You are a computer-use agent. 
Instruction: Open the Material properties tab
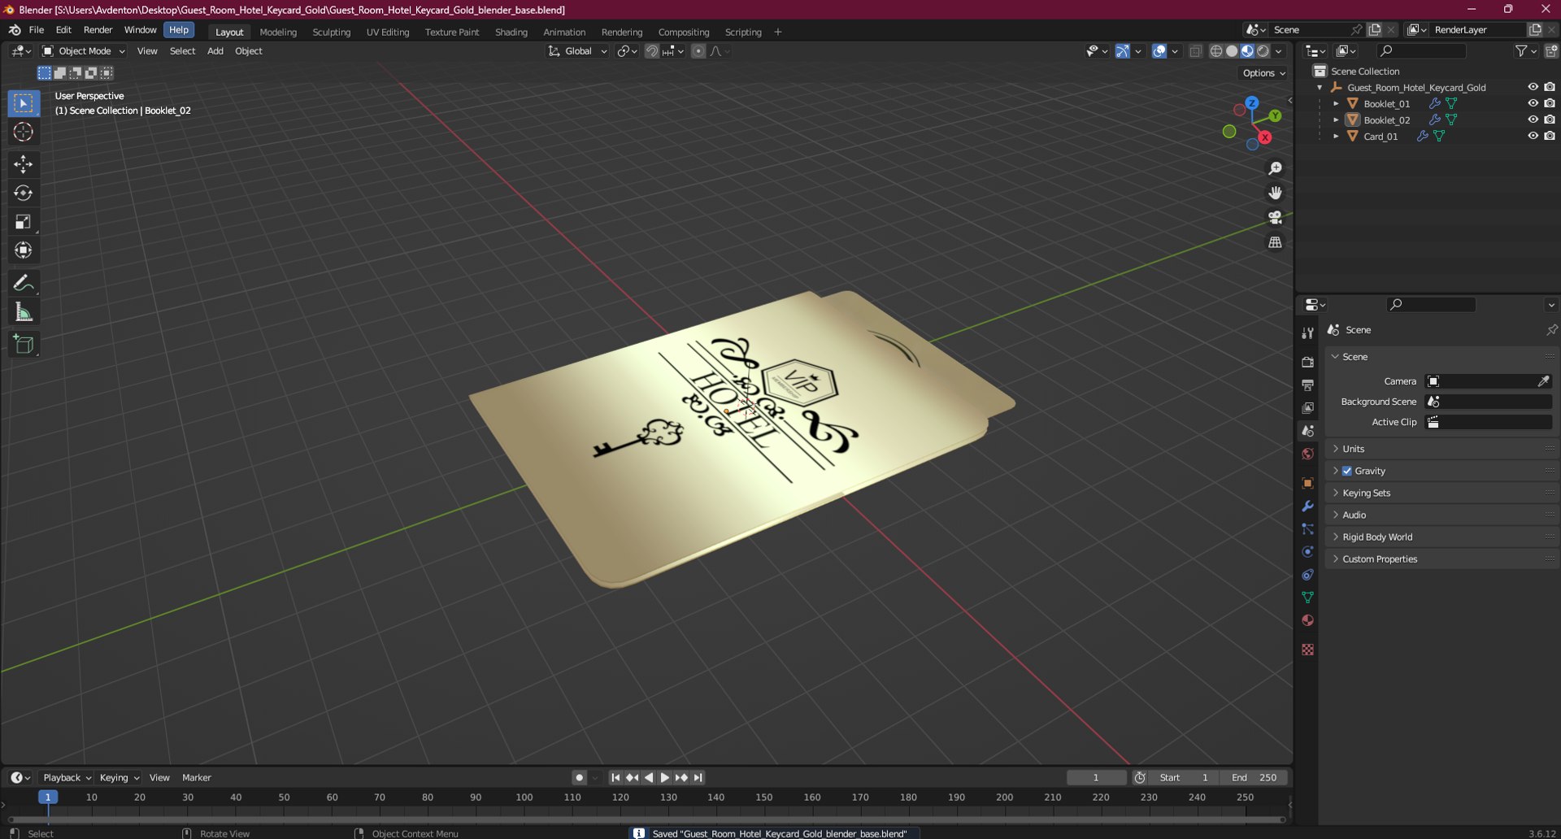coord(1307,620)
